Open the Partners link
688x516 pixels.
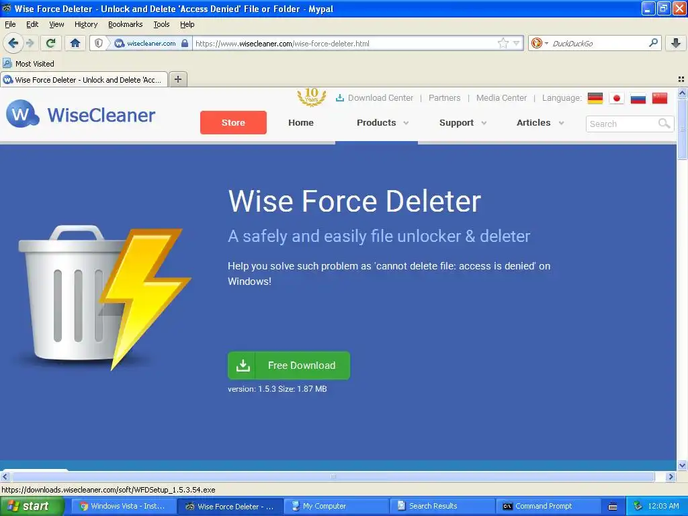tap(445, 98)
